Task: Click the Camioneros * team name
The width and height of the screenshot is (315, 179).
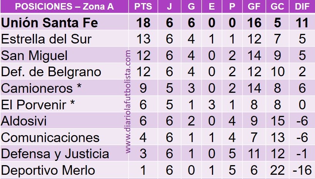Action: pos(41,88)
